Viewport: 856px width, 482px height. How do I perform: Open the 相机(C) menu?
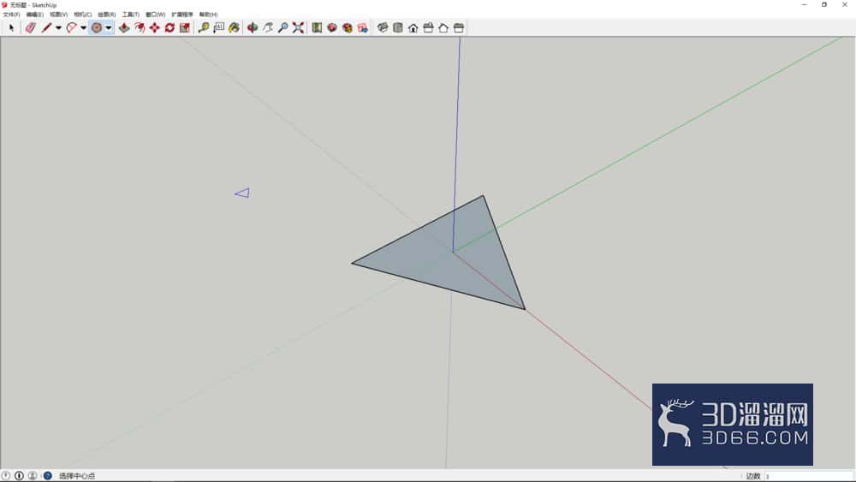(83, 15)
